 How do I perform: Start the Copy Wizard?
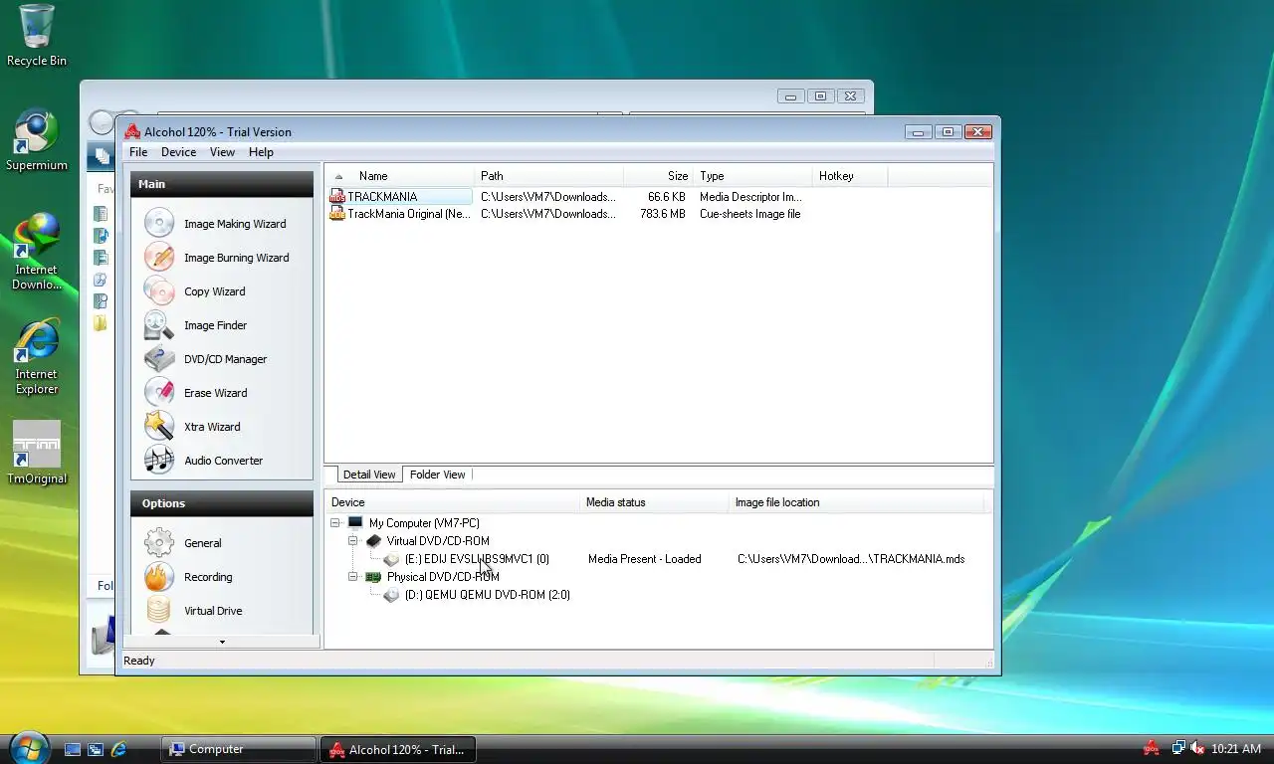click(x=196, y=291)
